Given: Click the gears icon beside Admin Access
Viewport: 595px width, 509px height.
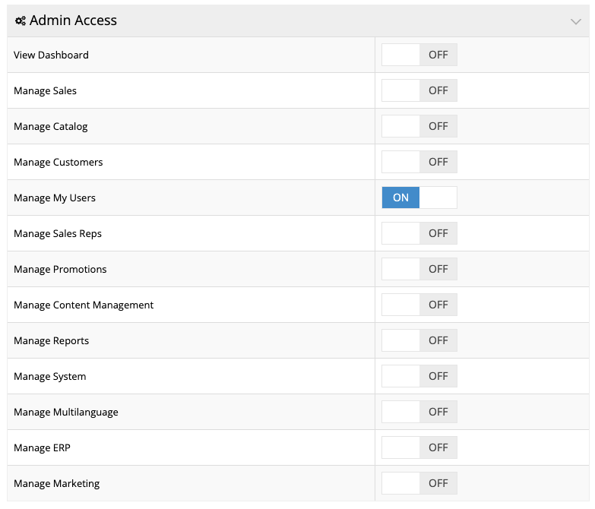Looking at the screenshot, I should (21, 21).
